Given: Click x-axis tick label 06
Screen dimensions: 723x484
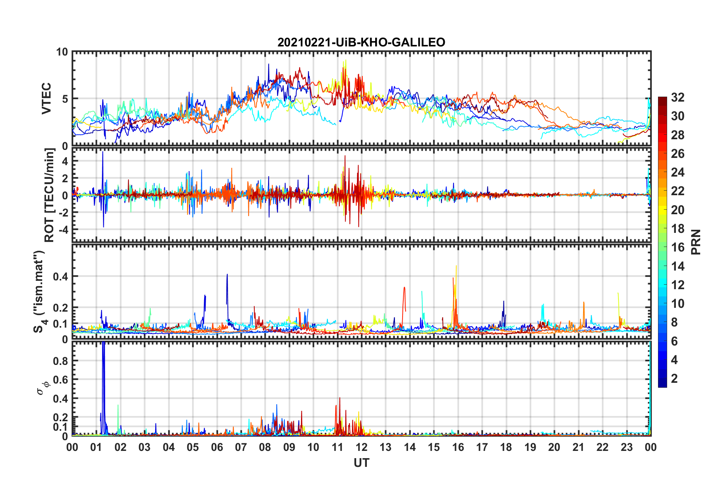Looking at the screenshot, I should pyautogui.click(x=217, y=447).
